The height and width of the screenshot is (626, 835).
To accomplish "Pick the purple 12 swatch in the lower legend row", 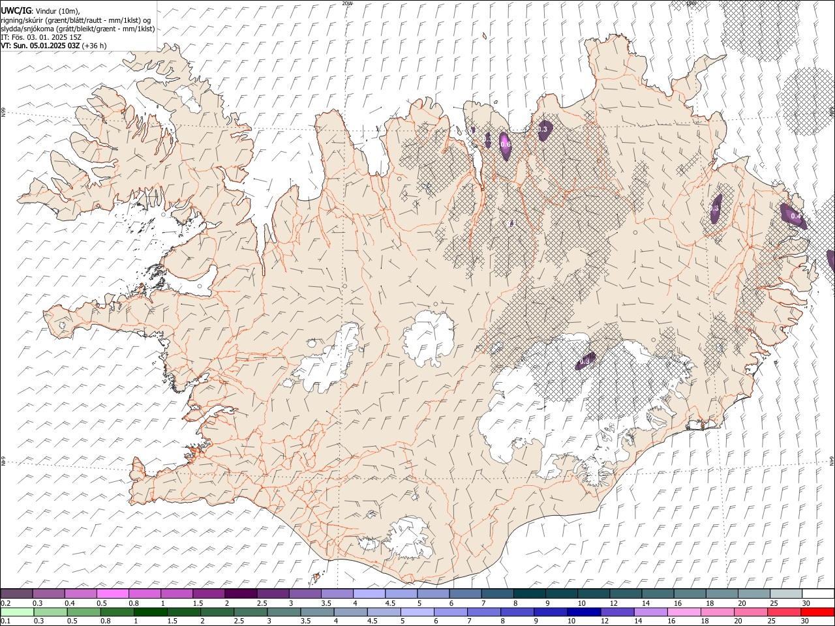I will tap(617, 612).
